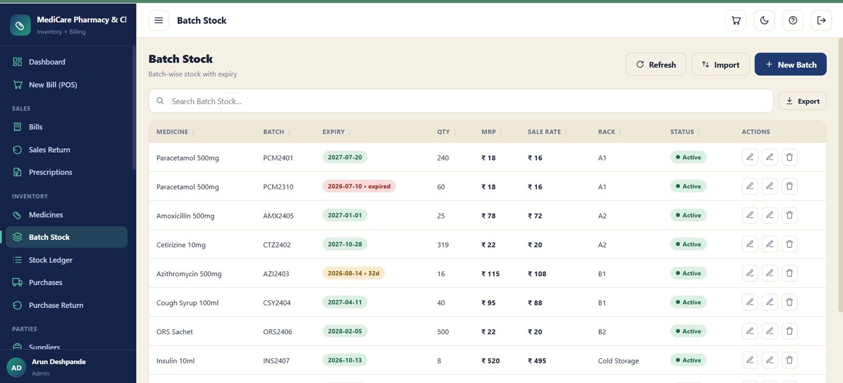The width and height of the screenshot is (843, 383).
Task: Sort the table by Batch column
Action: coord(277,132)
